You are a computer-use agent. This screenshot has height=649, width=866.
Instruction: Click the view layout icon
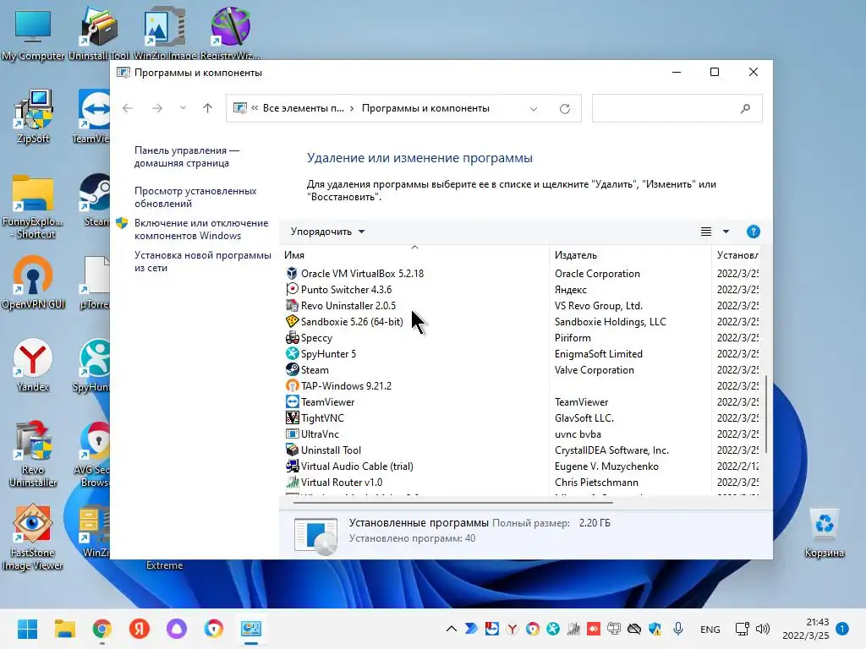706,232
